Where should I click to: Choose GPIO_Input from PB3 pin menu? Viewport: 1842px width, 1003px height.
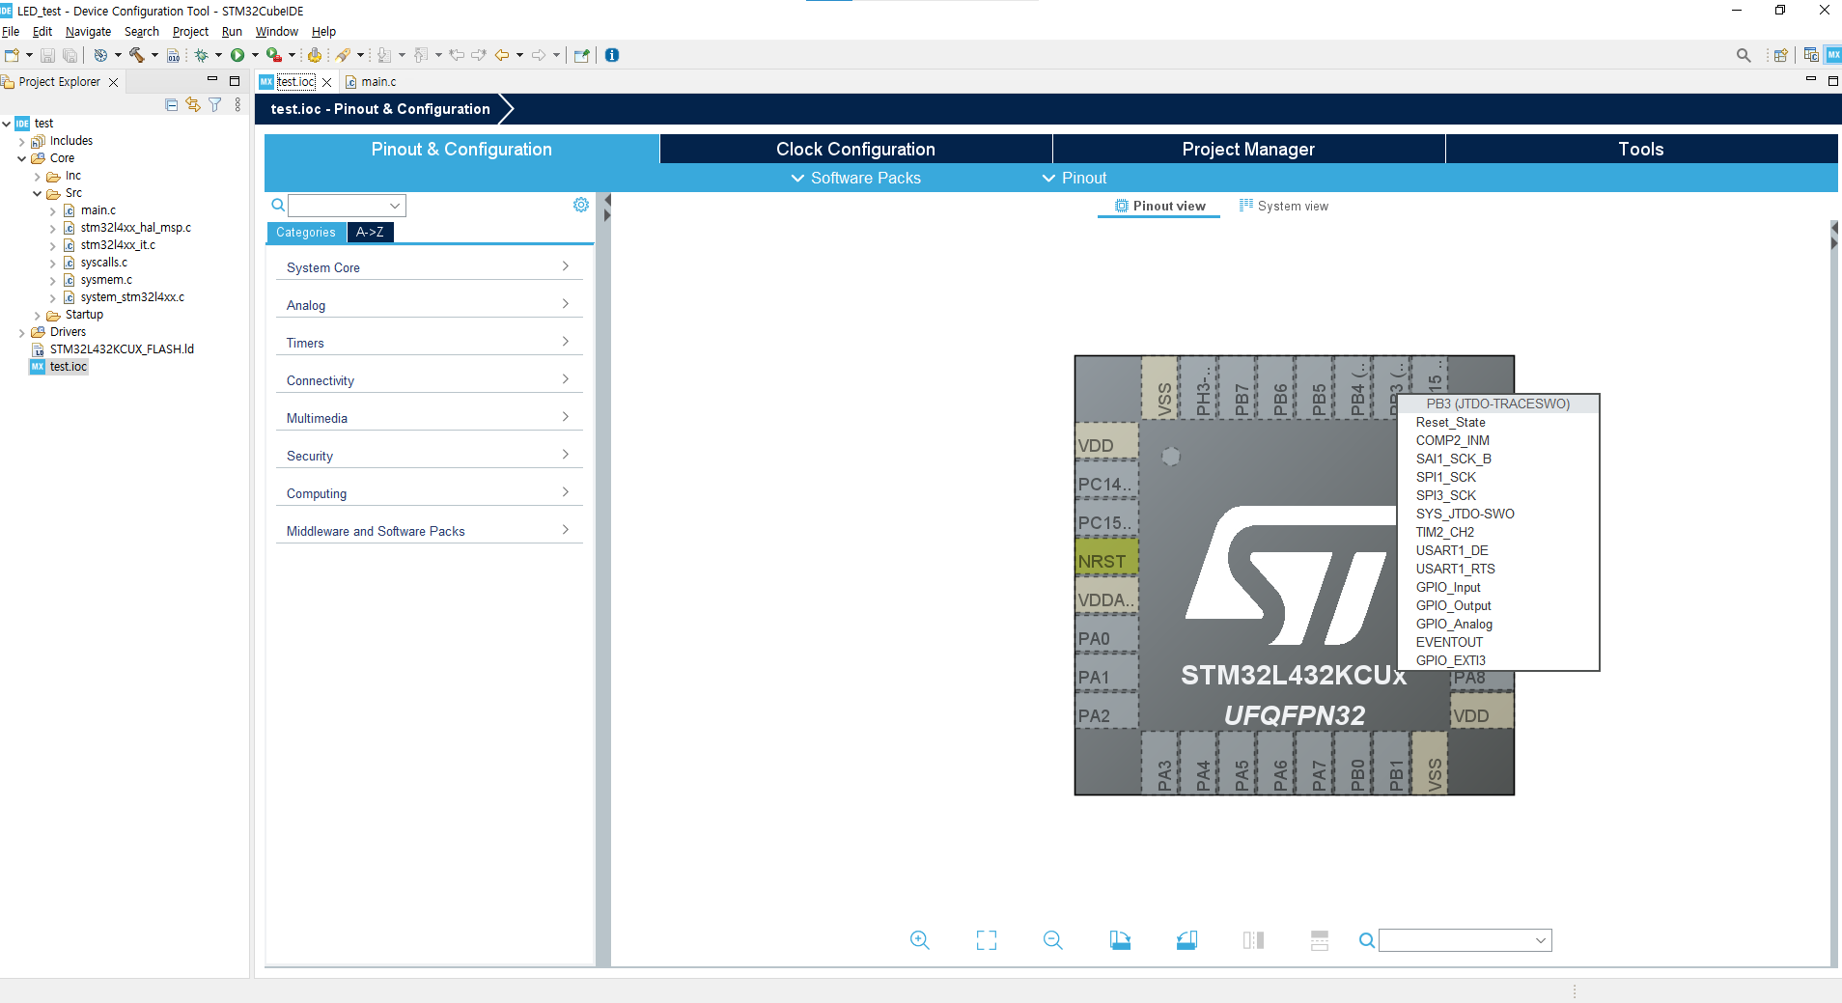tap(1447, 587)
